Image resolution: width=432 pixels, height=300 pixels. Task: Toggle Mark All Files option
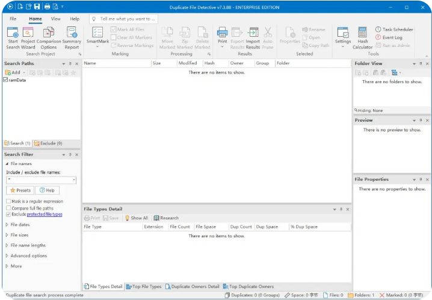coord(113,30)
